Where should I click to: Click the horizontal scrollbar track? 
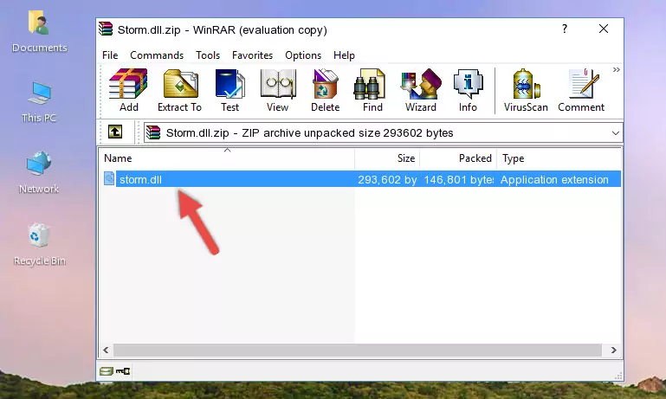coord(357,351)
